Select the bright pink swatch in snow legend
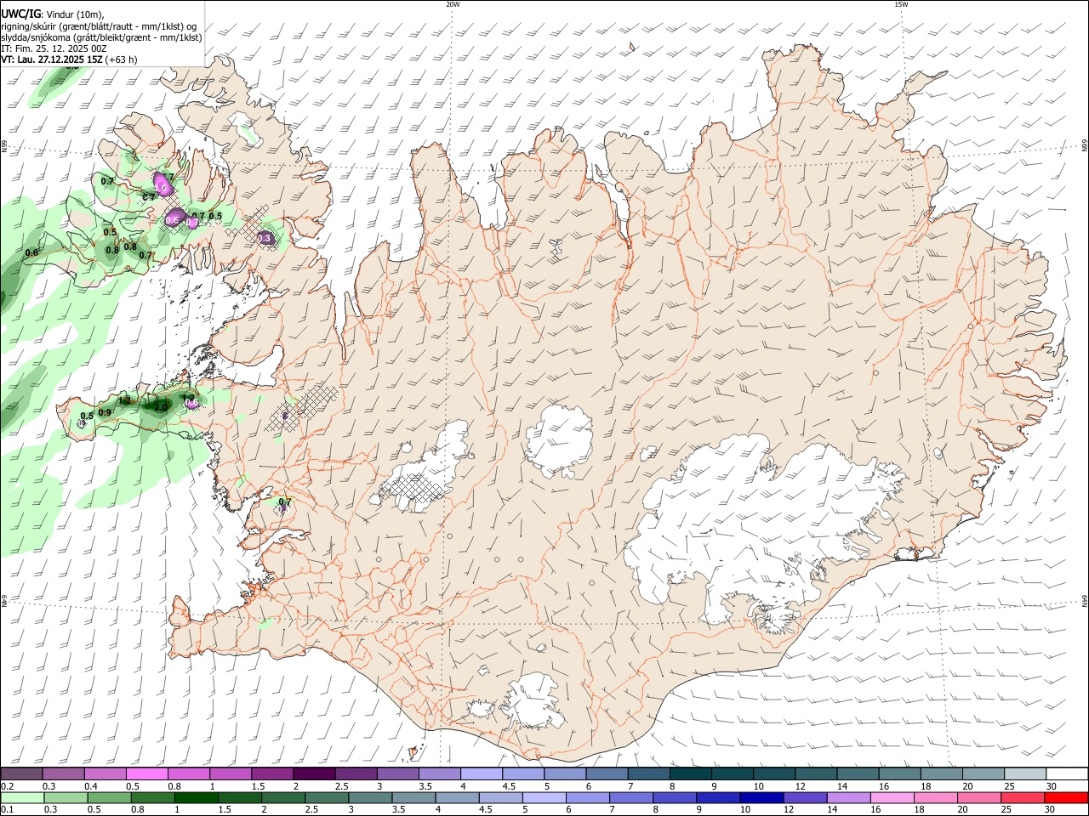This screenshot has width=1089, height=816. pos(146,774)
